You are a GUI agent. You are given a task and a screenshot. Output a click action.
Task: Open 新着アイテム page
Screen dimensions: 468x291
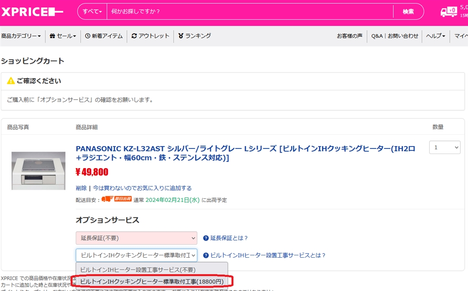click(x=104, y=36)
